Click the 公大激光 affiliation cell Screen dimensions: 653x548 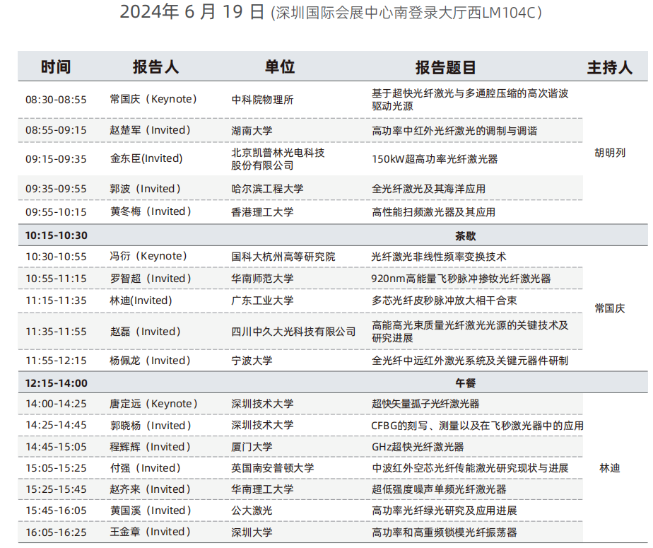[252, 511]
